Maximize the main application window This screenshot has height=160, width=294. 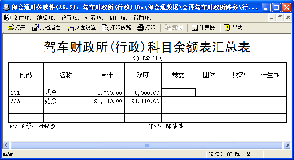[x=276, y=7]
